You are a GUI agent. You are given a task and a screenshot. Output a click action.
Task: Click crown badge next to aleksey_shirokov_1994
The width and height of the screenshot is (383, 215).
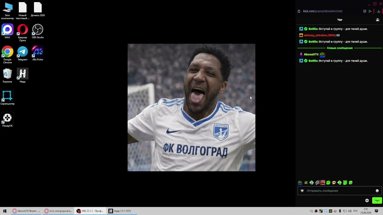click(301, 35)
